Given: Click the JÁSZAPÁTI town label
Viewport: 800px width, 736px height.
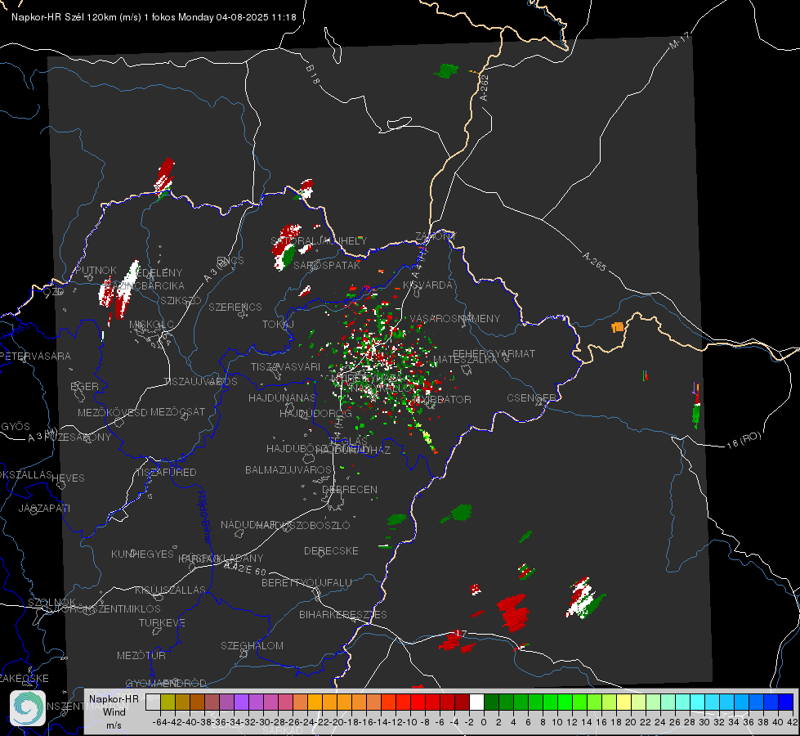Looking at the screenshot, I should point(44,508).
